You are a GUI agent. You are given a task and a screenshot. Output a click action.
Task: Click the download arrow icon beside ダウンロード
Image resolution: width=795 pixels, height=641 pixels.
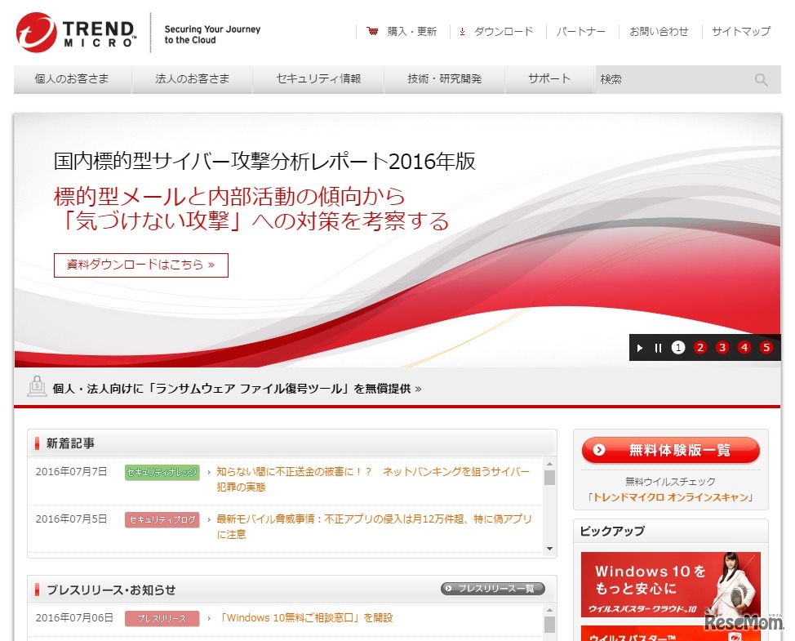click(x=462, y=32)
